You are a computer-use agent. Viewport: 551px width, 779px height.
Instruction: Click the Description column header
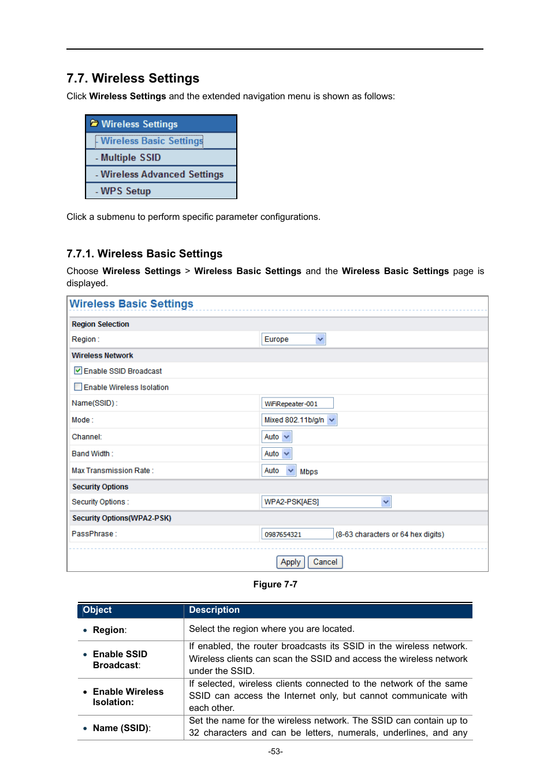[214, 610]
